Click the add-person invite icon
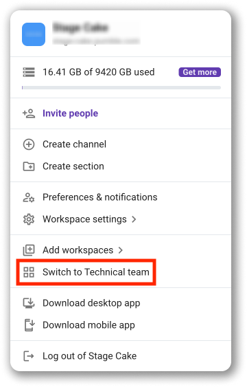 (29, 113)
